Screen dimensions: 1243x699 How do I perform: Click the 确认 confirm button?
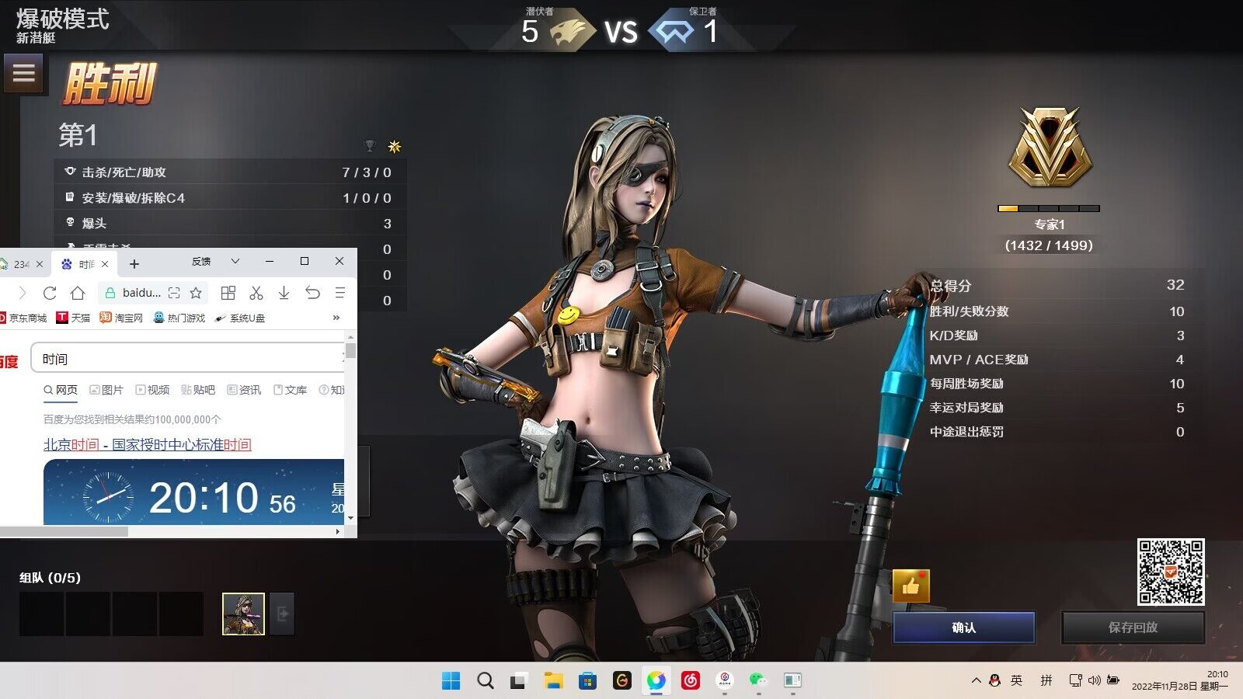click(x=964, y=628)
